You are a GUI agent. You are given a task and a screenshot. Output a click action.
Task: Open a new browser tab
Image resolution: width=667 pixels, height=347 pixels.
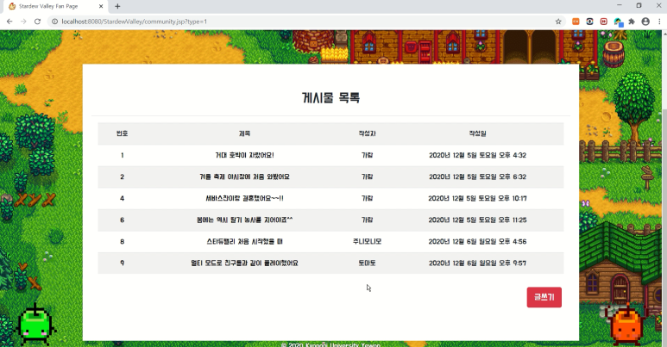[117, 6]
